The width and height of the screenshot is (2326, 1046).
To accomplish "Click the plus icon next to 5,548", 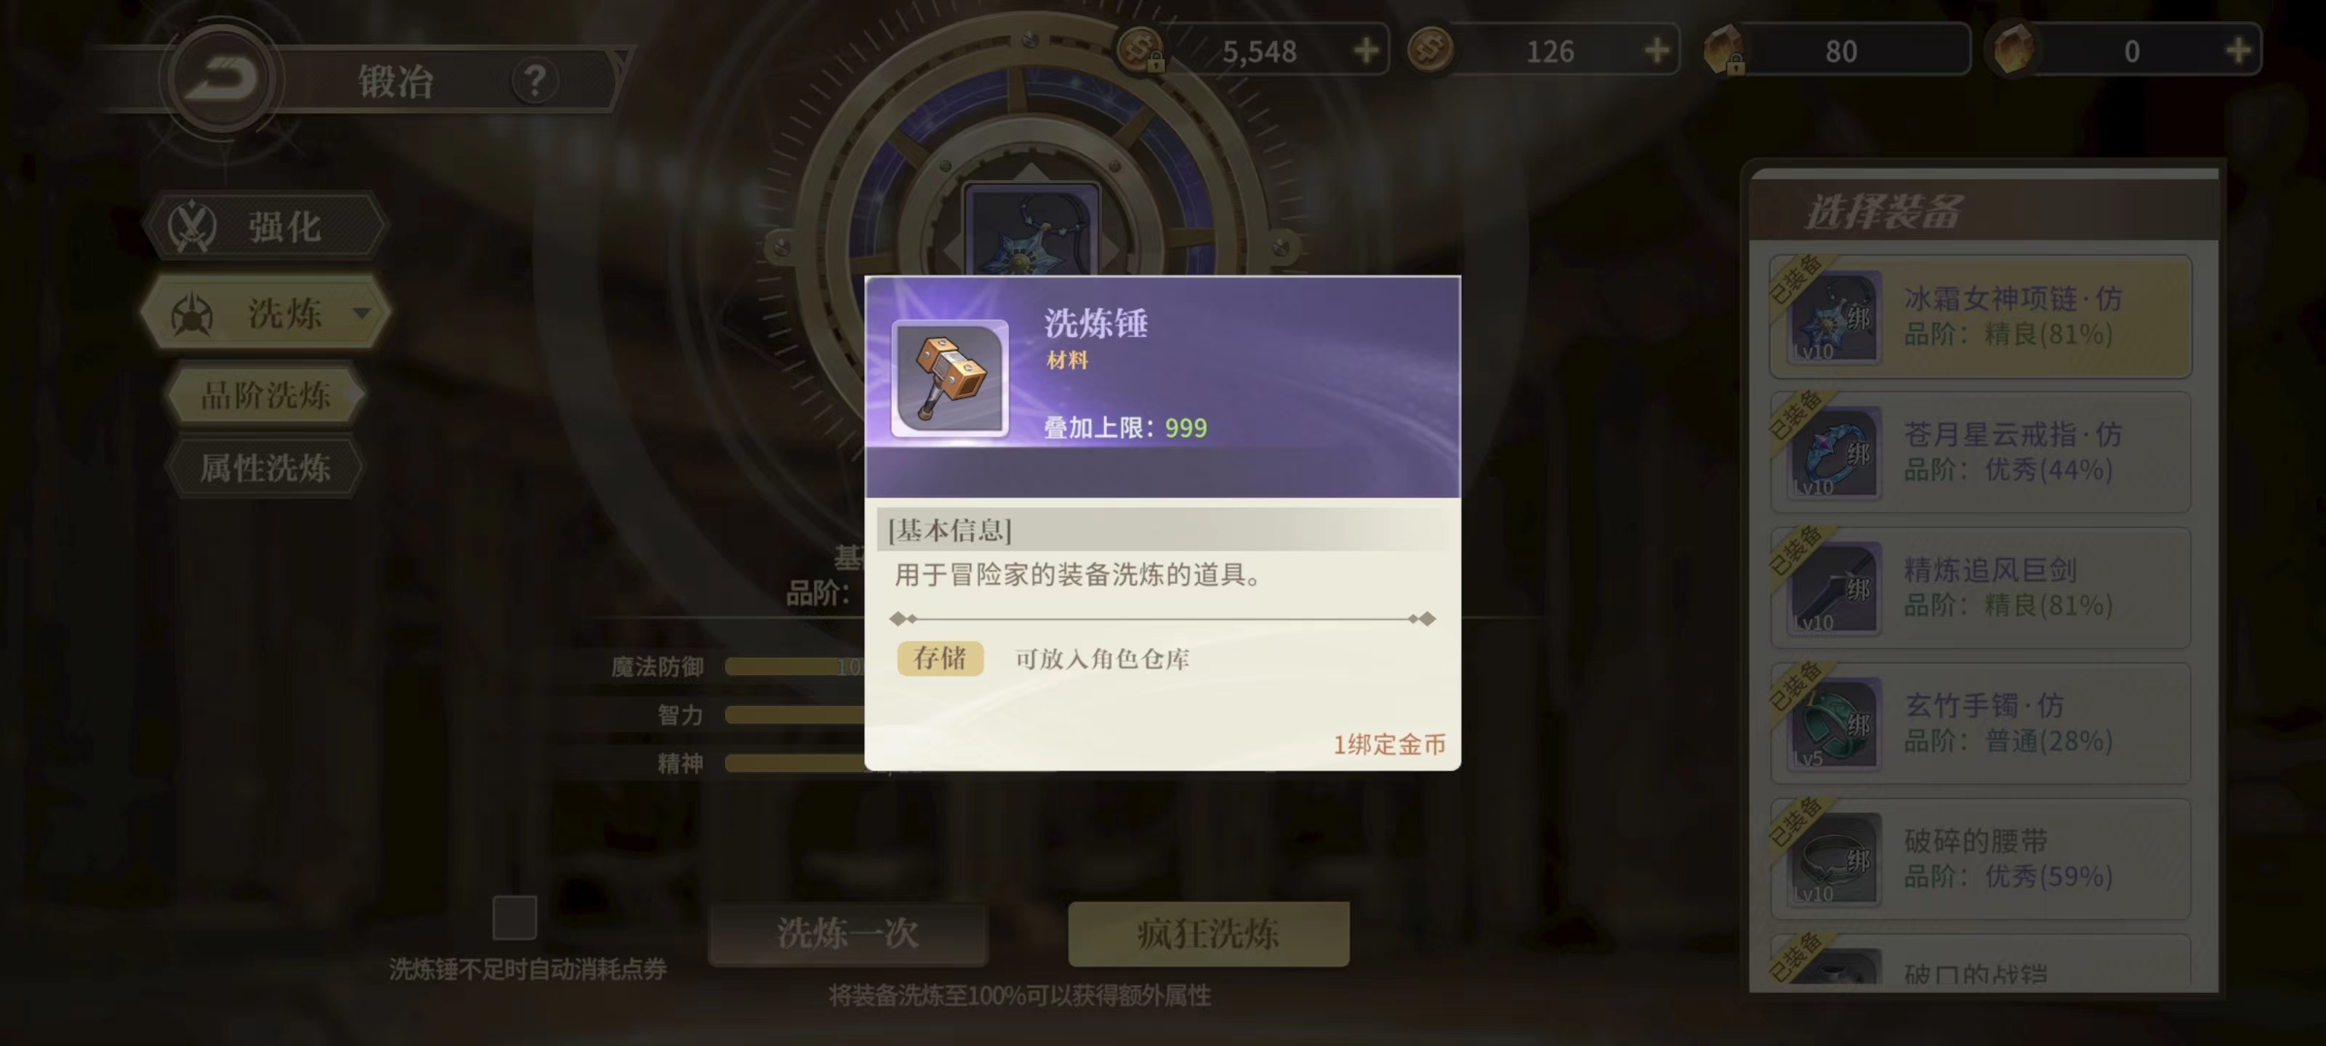I will (1367, 51).
